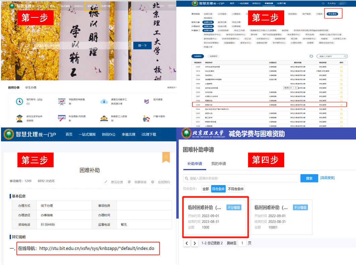This screenshot has width=356, height=267.
Task: Click the 我要咨询 chat icon
Action: pyautogui.click(x=129, y=182)
